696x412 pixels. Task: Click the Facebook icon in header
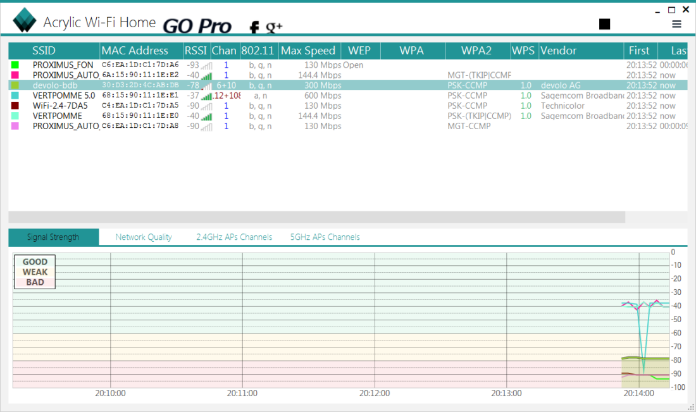[254, 27]
